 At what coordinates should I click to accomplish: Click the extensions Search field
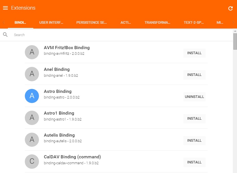113,35
